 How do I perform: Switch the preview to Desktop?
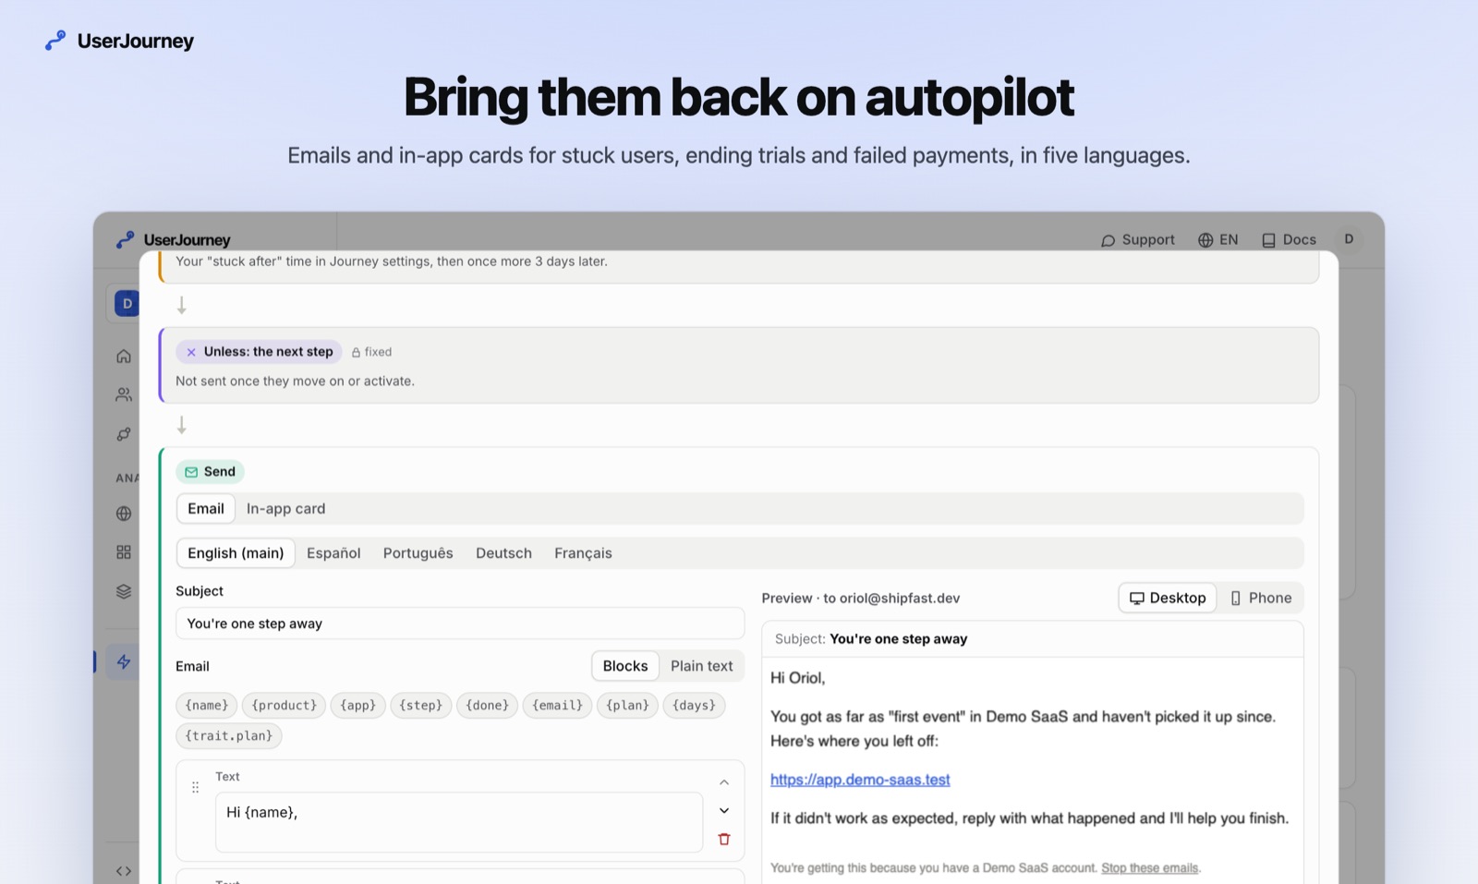(1168, 598)
